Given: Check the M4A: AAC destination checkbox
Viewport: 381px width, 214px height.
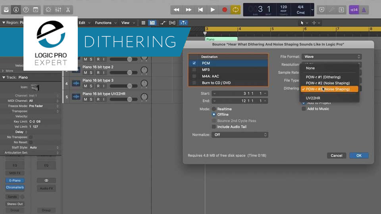Looking at the screenshot, I should pyautogui.click(x=194, y=76).
